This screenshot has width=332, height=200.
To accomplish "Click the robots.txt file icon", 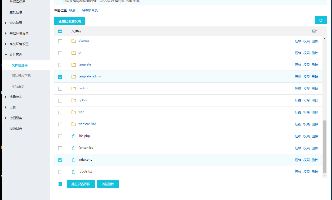I will click(x=74, y=172).
